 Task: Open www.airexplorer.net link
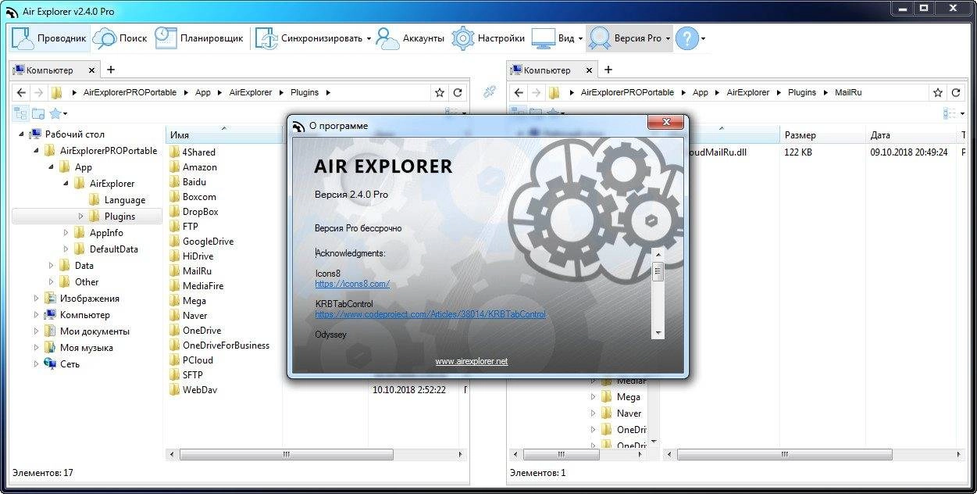click(x=472, y=361)
